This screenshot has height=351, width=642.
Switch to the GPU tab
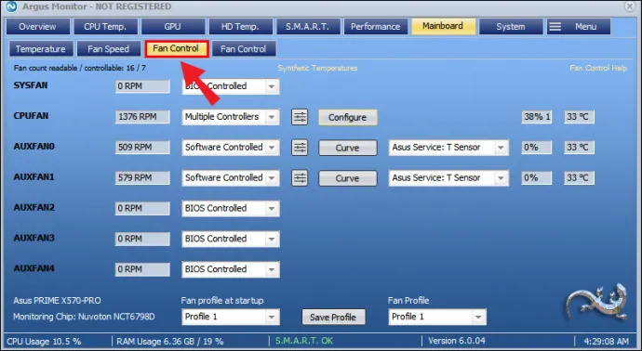click(172, 27)
